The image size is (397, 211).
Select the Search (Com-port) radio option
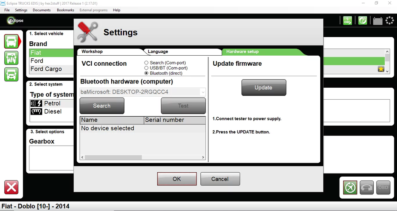pyautogui.click(x=146, y=63)
